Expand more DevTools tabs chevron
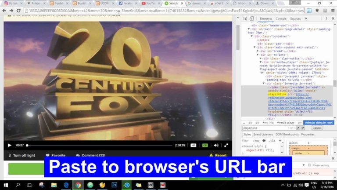Image resolution: width=337 pixels, height=190 pixels. 306,18
